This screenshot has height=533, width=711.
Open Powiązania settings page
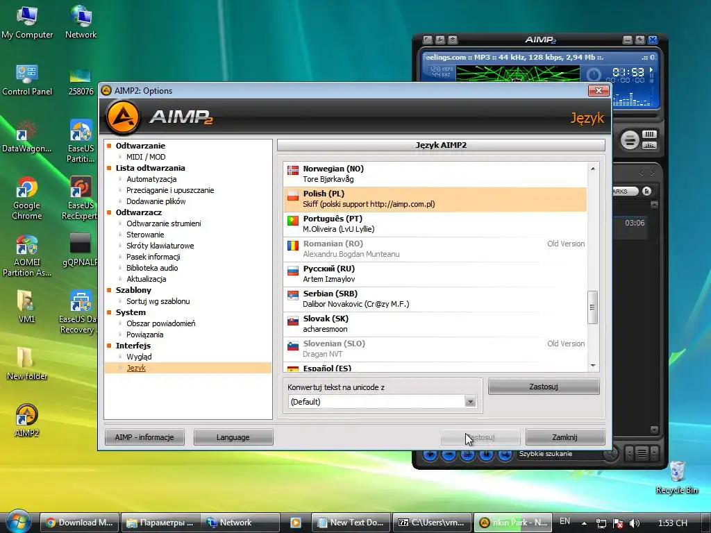point(144,335)
